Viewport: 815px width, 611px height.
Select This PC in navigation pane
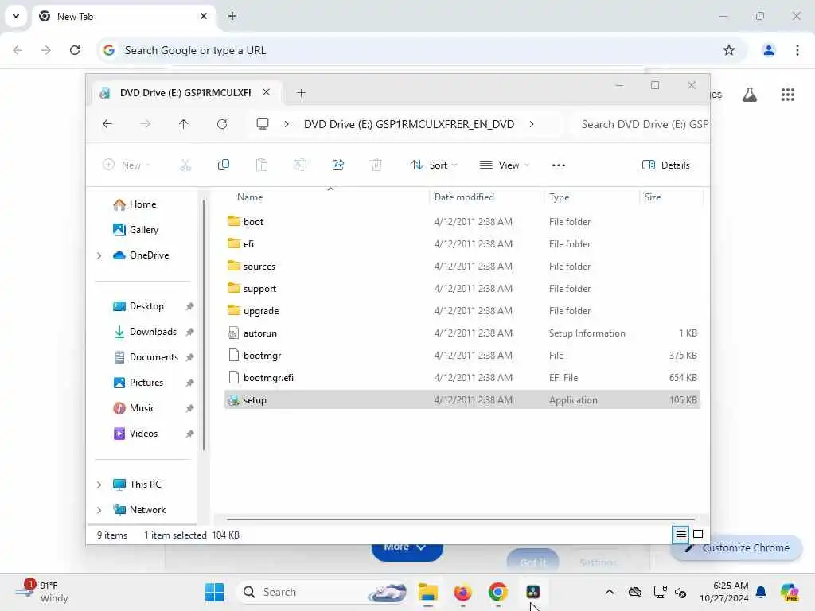137,485
